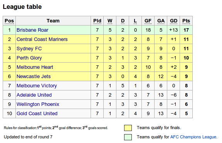Open the Perth Glory team page

[x=29, y=58]
